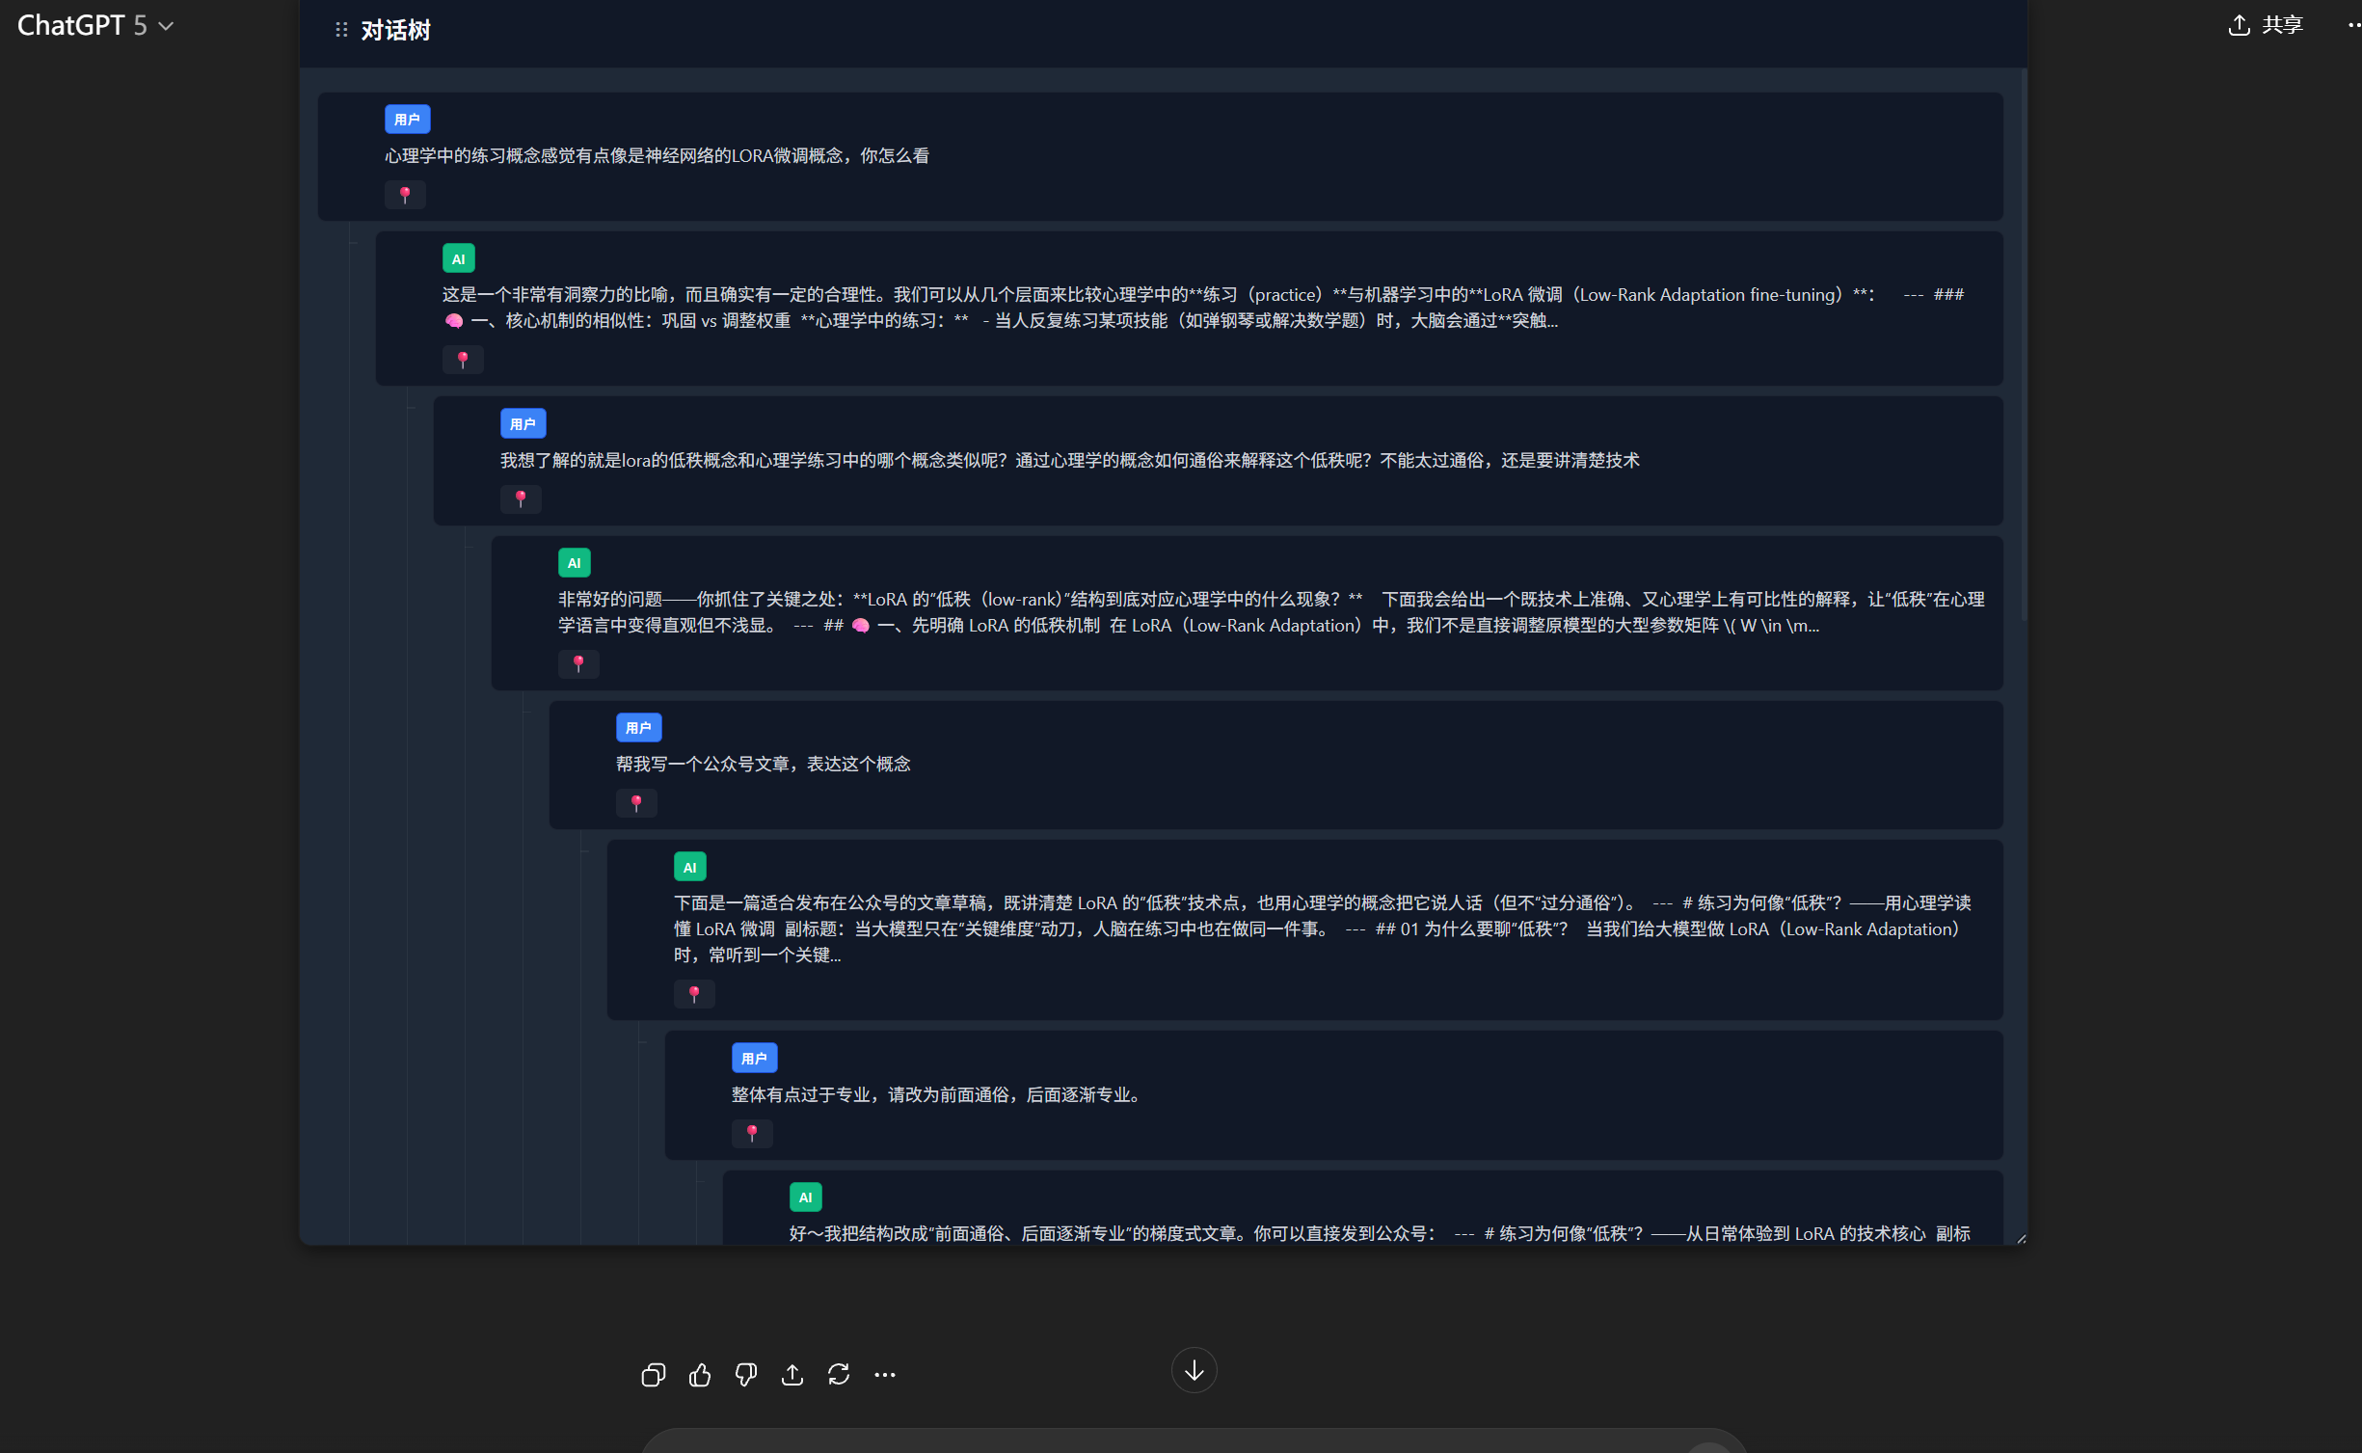Click the copy response icon
The width and height of the screenshot is (2362, 1453).
pyautogui.click(x=653, y=1375)
